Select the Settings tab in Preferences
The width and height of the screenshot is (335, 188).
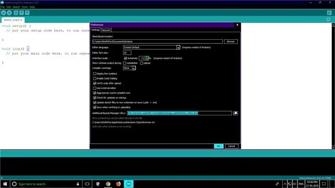click(x=95, y=30)
